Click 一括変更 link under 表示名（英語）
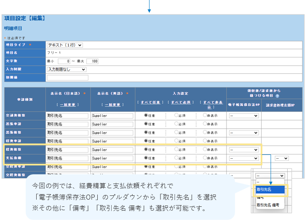This screenshot has width=307, height=222. click(113, 105)
